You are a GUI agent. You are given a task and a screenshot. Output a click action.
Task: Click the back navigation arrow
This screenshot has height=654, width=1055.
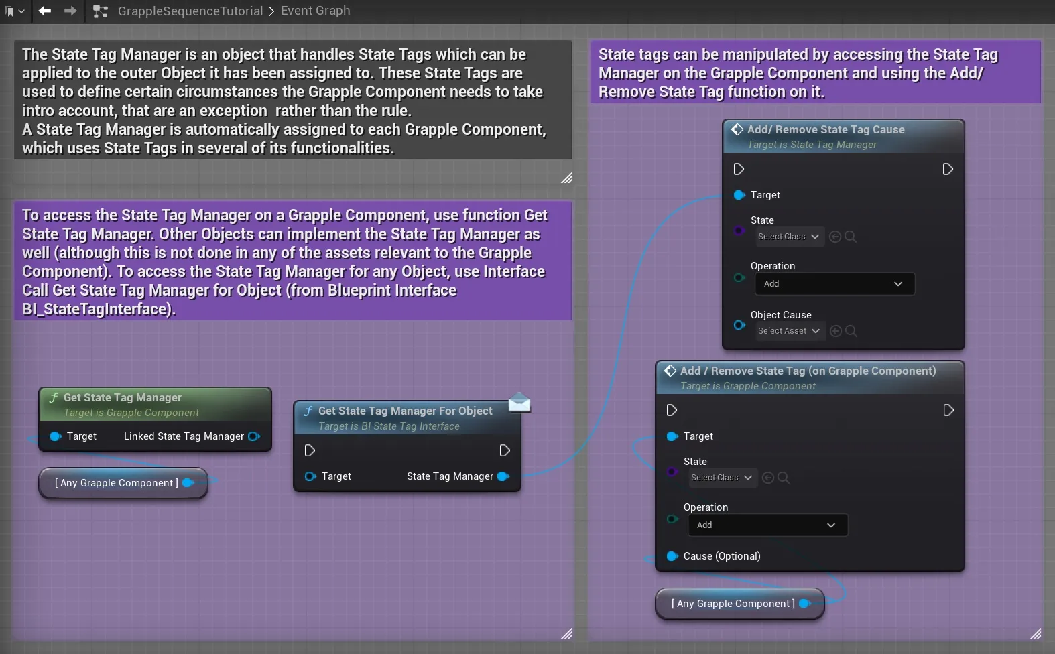point(44,11)
